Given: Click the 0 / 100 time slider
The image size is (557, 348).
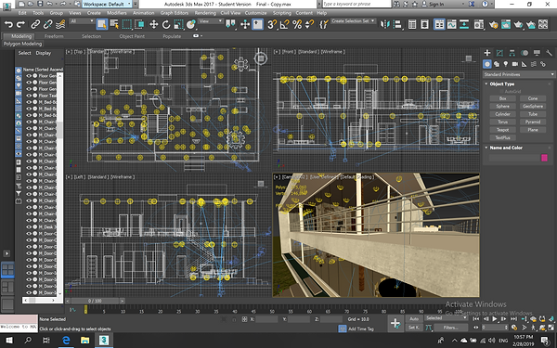Looking at the screenshot, I should click(95, 301).
